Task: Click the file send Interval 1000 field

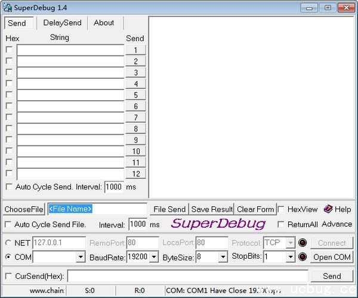Action: coord(138,224)
